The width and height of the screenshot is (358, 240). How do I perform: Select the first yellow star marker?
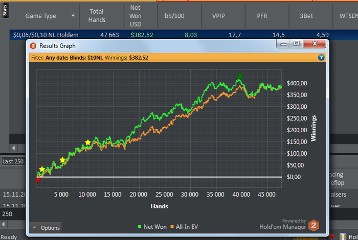point(42,169)
